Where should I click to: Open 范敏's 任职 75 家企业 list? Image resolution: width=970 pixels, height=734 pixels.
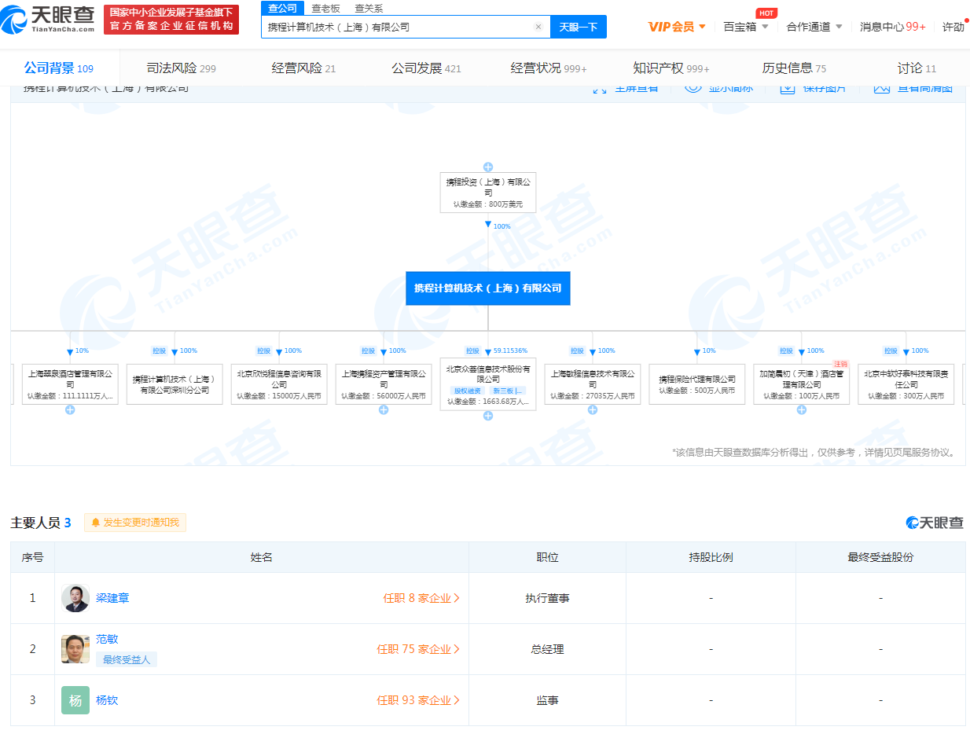(x=418, y=649)
